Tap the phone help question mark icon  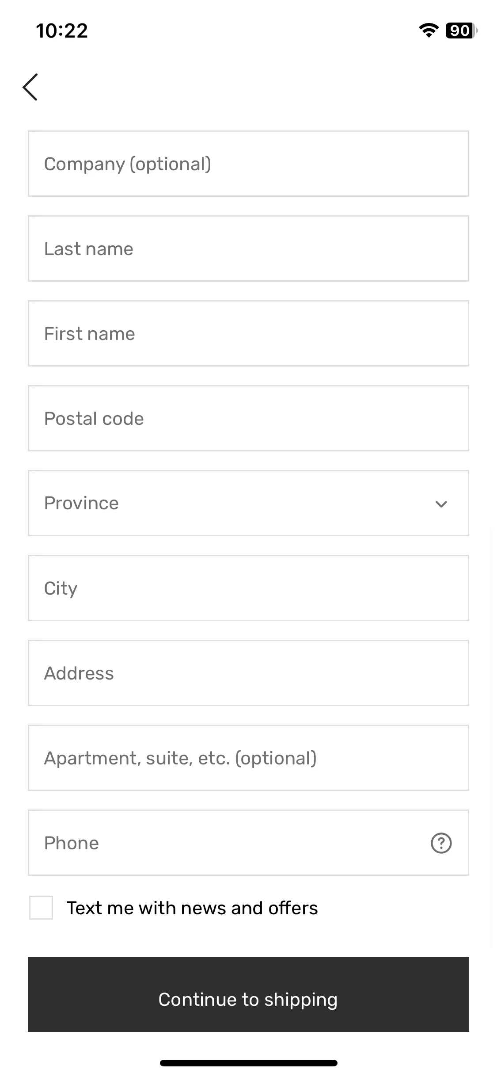point(441,843)
